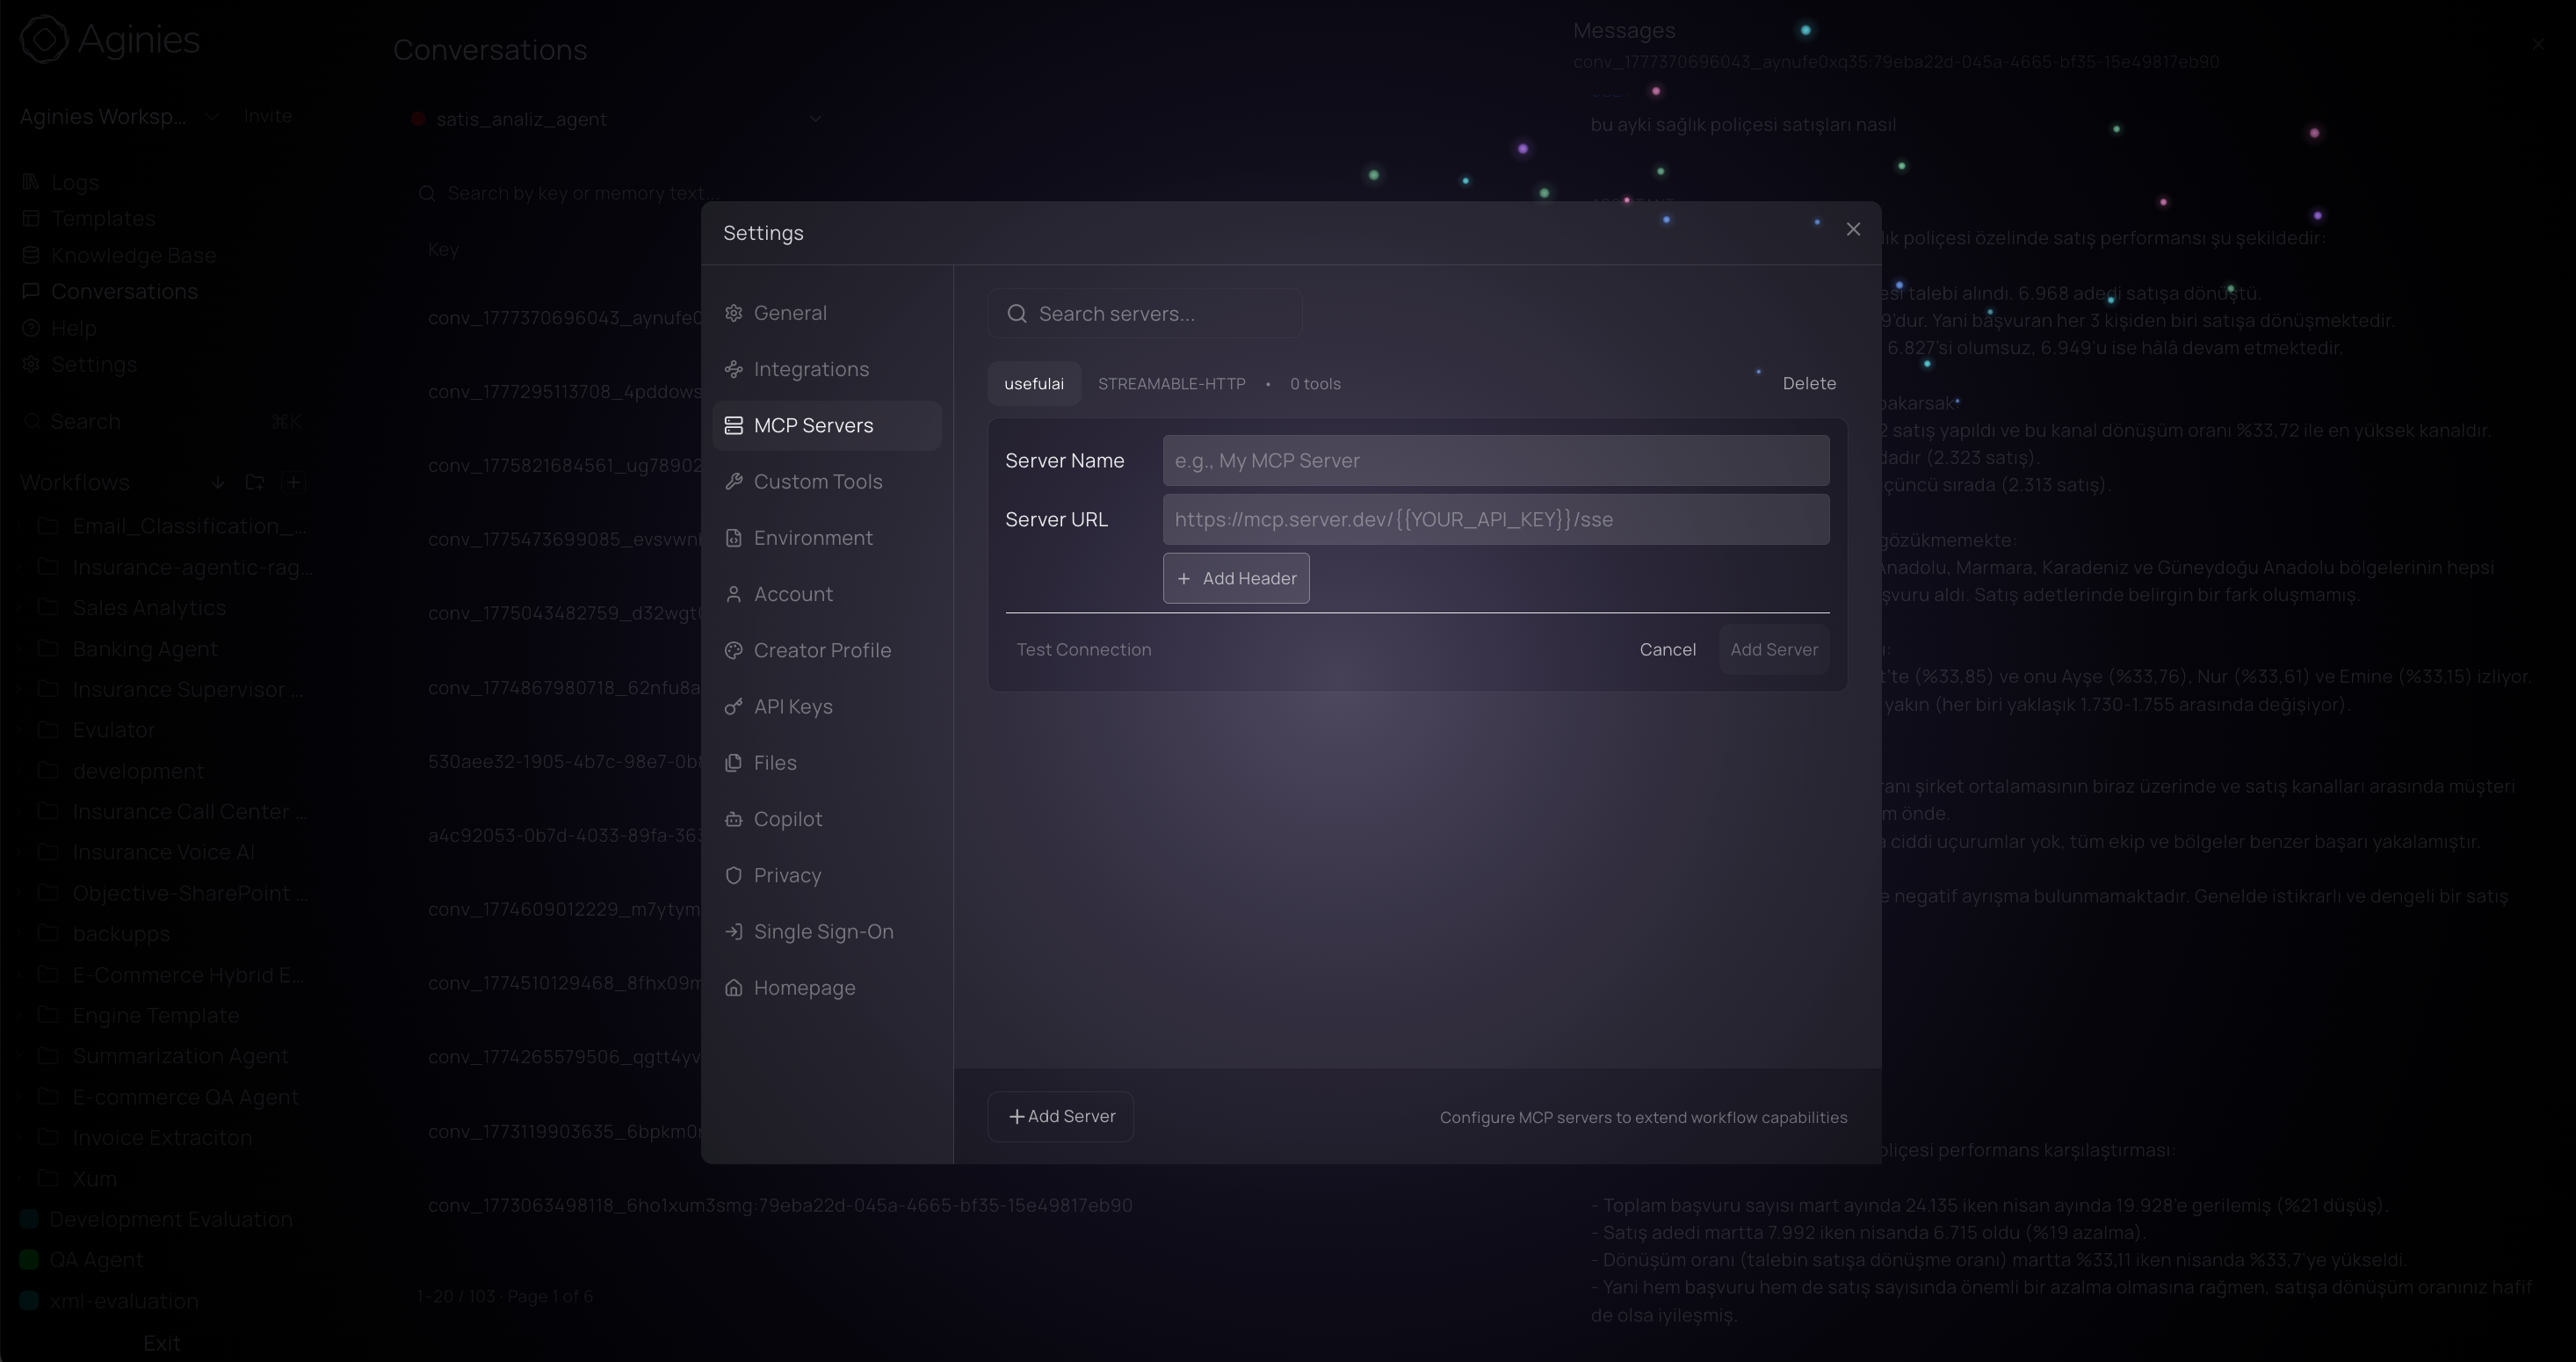Open Privacy settings section

pos(826,875)
